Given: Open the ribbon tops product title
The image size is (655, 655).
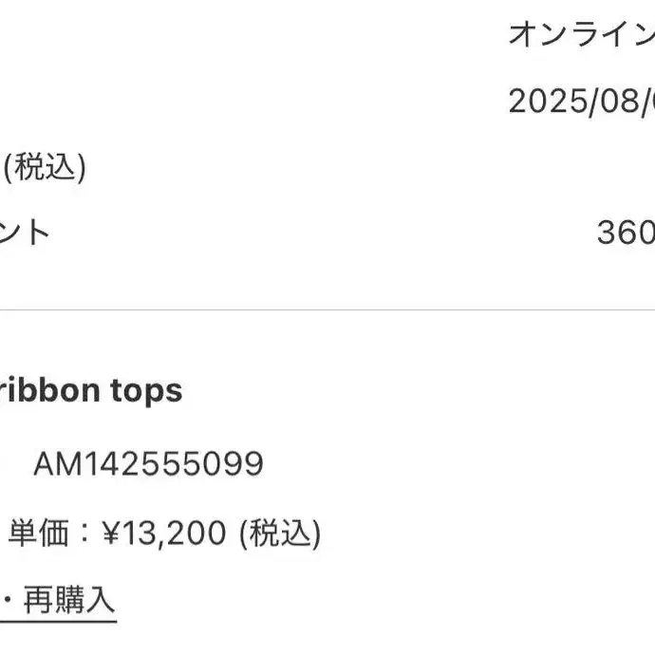Looking at the screenshot, I should coord(90,391).
